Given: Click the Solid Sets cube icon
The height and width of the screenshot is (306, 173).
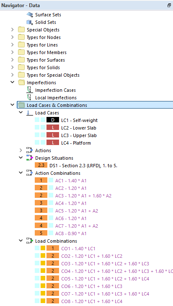Looking at the screenshot, I should coord(30,23).
